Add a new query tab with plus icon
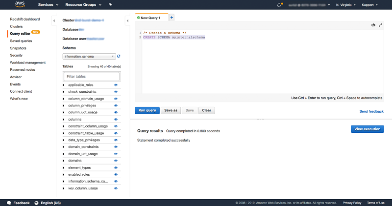Image resolution: width=392 pixels, height=206 pixels. (x=171, y=18)
